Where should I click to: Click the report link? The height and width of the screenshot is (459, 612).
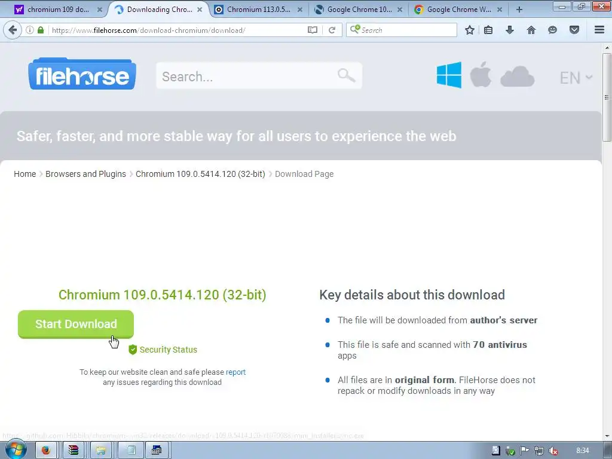click(x=235, y=372)
